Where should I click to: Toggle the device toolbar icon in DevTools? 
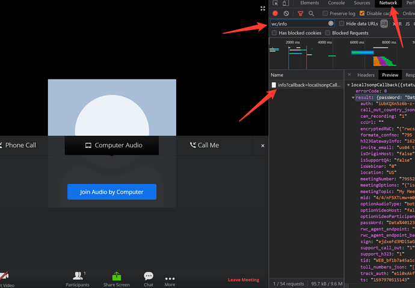[285, 3]
